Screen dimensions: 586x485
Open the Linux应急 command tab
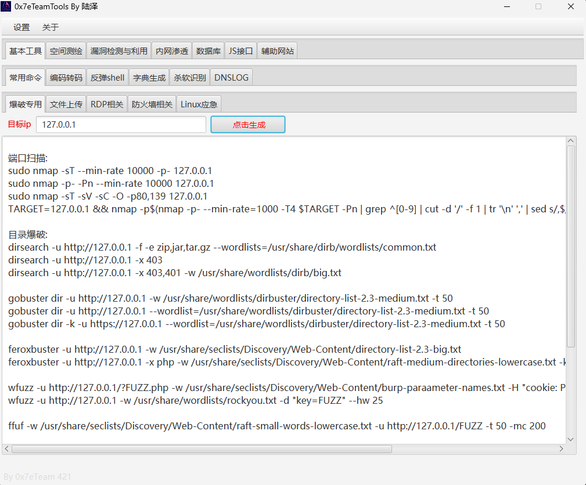point(199,104)
